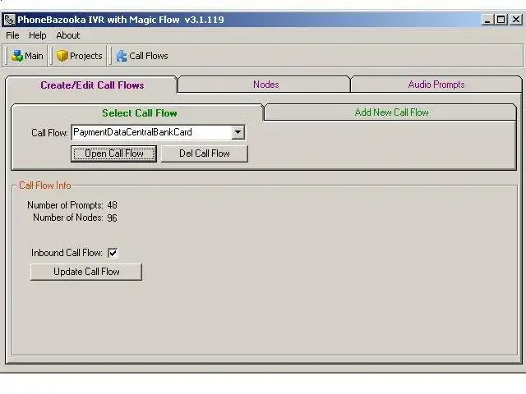Click the Number of Prompts value 48

click(112, 205)
